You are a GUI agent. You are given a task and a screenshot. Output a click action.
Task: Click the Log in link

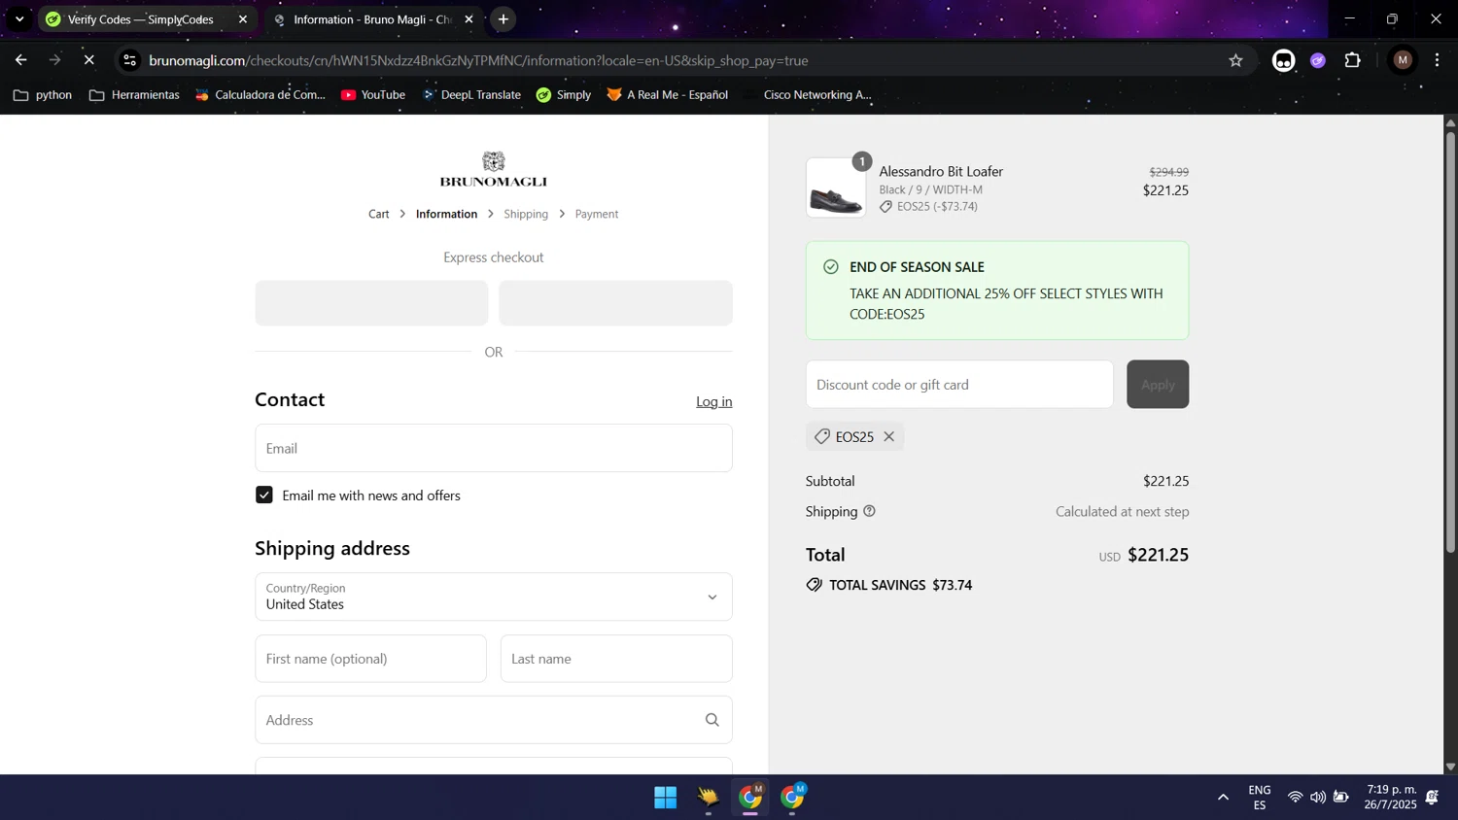tap(713, 401)
